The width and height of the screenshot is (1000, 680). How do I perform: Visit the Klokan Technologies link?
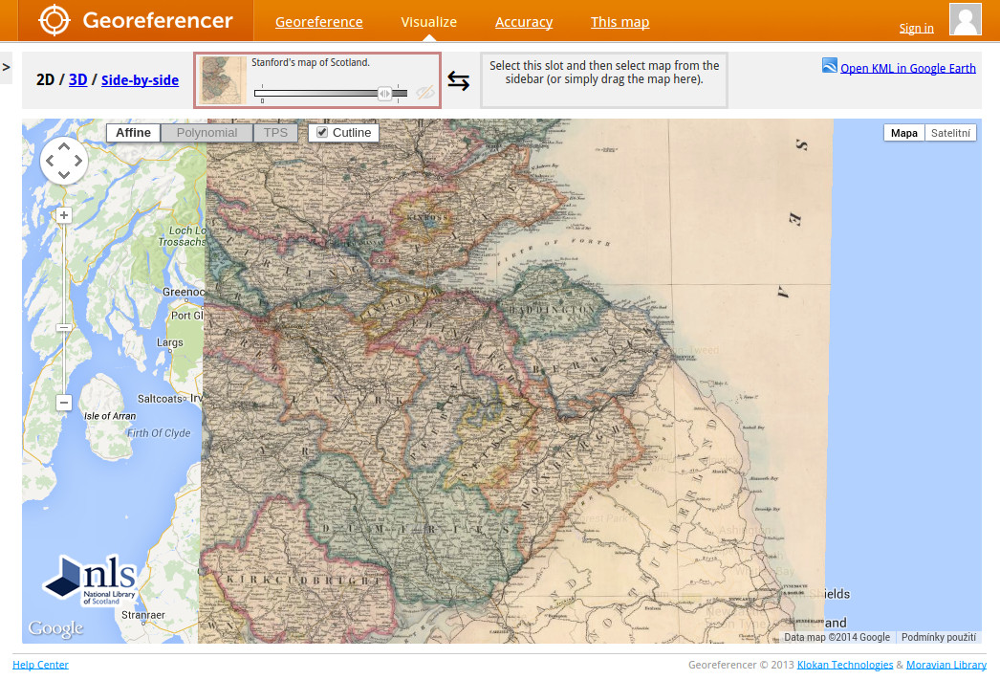tap(845, 665)
